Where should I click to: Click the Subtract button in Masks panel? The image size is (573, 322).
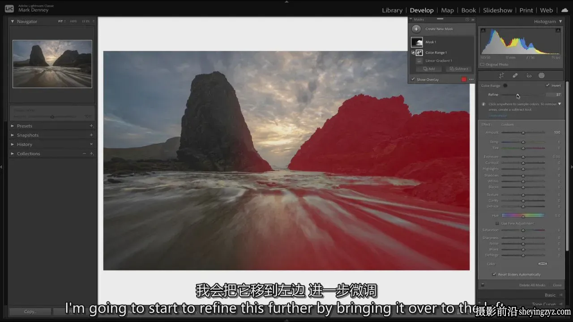click(x=459, y=69)
